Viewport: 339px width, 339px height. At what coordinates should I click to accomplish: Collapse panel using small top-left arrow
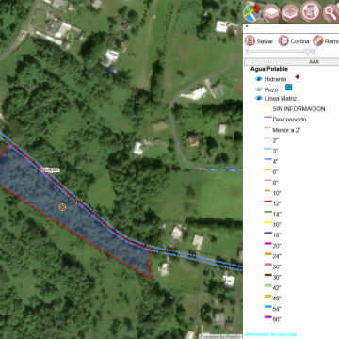[x=247, y=26]
